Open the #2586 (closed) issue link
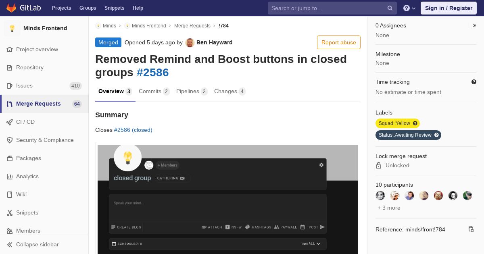This screenshot has height=254, width=484. pos(133,130)
